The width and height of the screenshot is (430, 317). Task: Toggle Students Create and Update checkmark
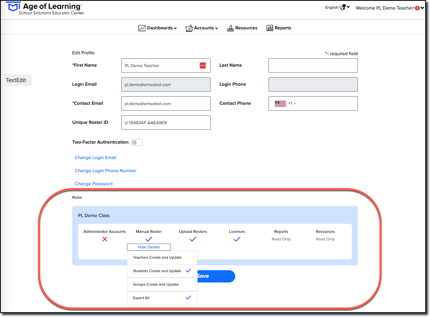[188, 271]
